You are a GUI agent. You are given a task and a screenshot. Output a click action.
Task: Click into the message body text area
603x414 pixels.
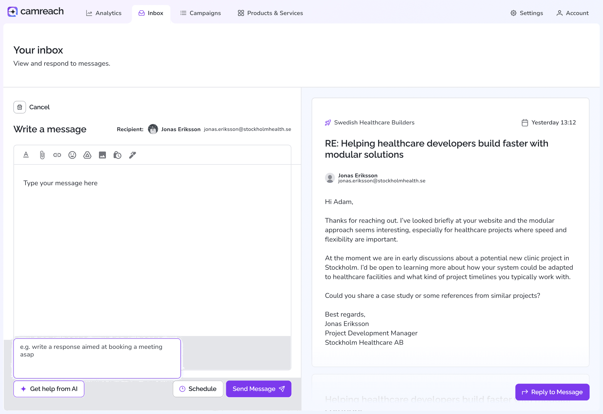click(152, 249)
